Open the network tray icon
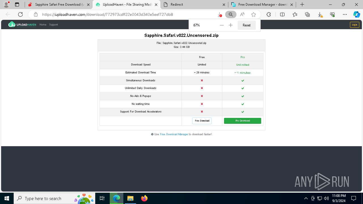 pos(320,198)
